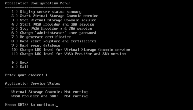
Task: Choose Start Virtual Storage Console service
Action: (x=55, y=16)
